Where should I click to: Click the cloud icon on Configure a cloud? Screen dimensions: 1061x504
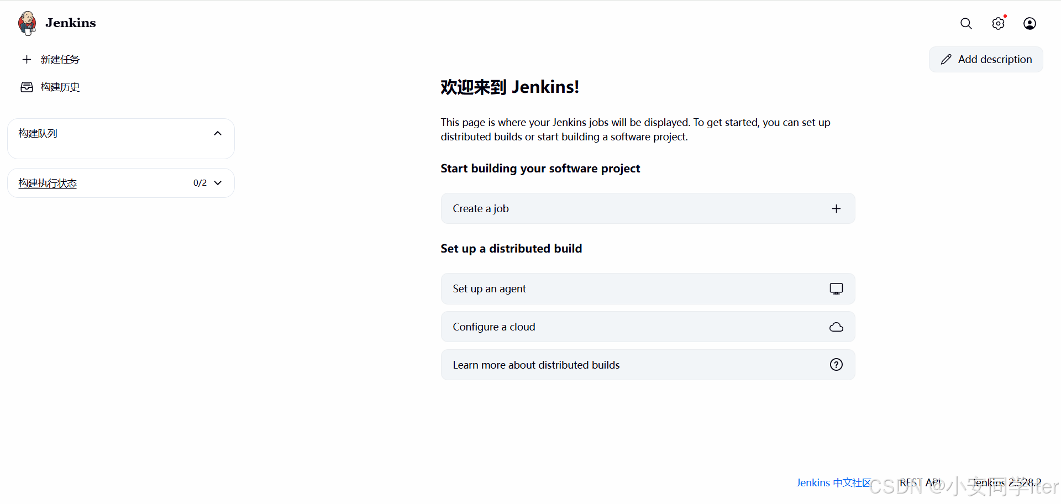click(836, 327)
